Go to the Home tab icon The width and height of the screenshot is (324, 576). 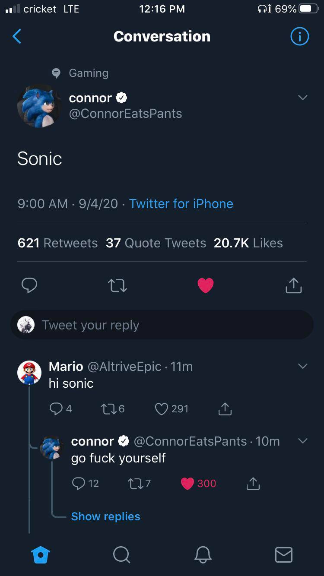[40, 555]
